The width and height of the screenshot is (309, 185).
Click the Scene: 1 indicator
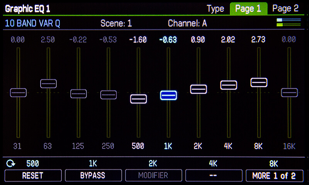(116, 23)
